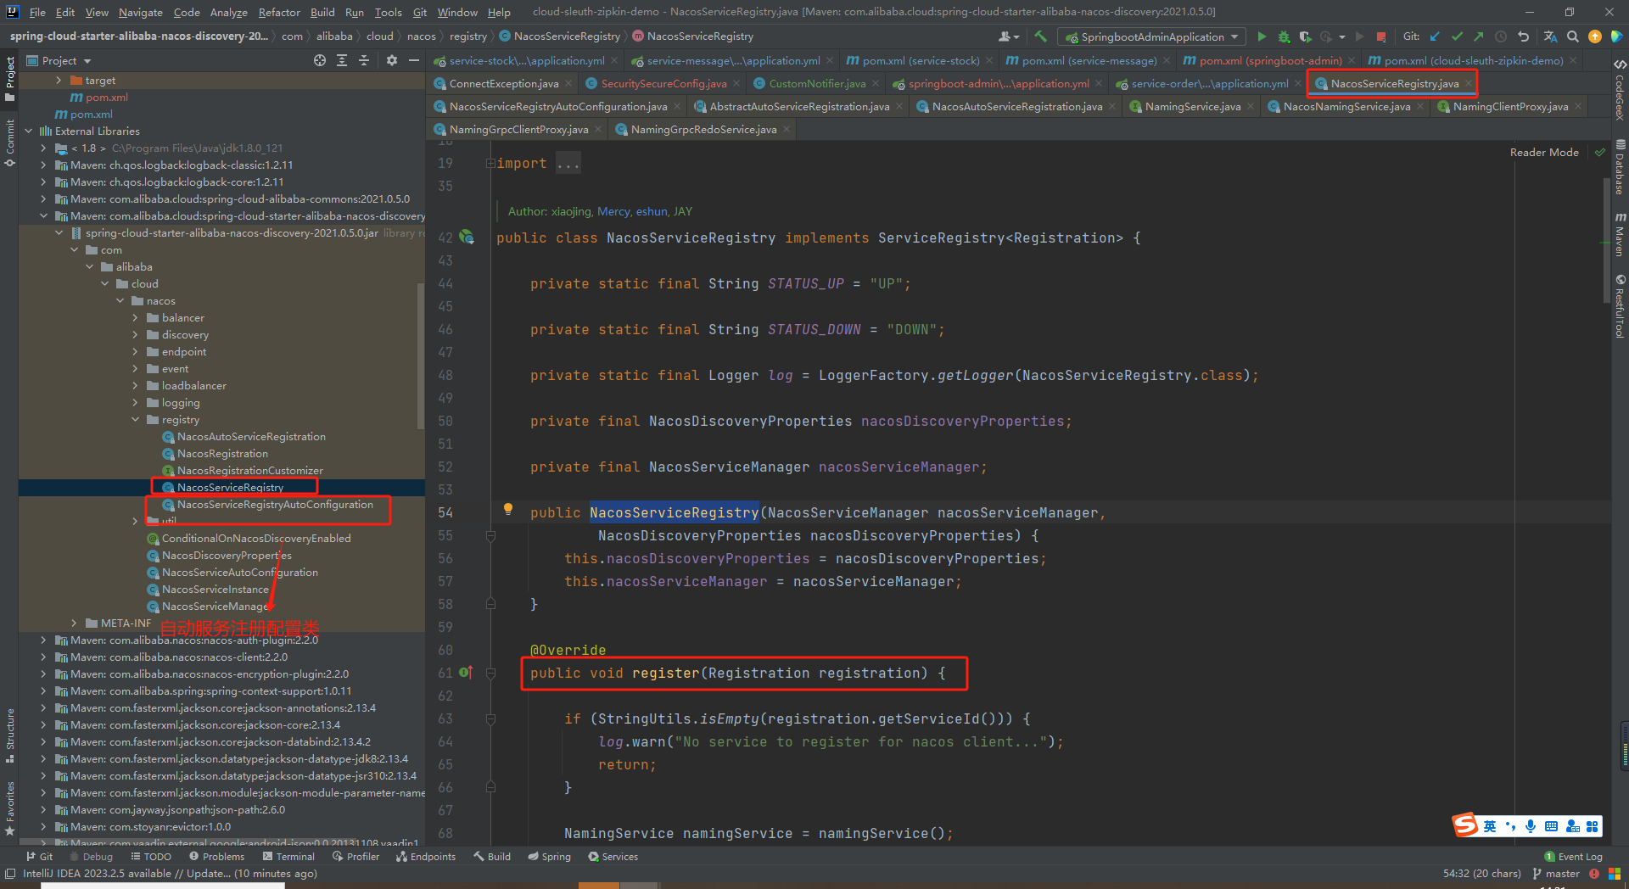Open the translate icon in the toolbar
This screenshot has height=889, width=1629.
tap(1550, 36)
